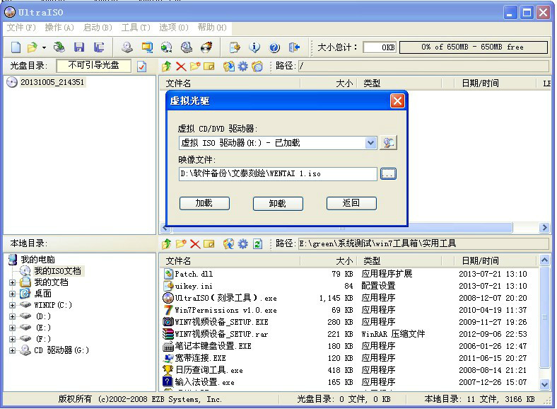This screenshot has width=557, height=409.
Task: Click the Up folder icon in local panel
Action: click(167, 243)
